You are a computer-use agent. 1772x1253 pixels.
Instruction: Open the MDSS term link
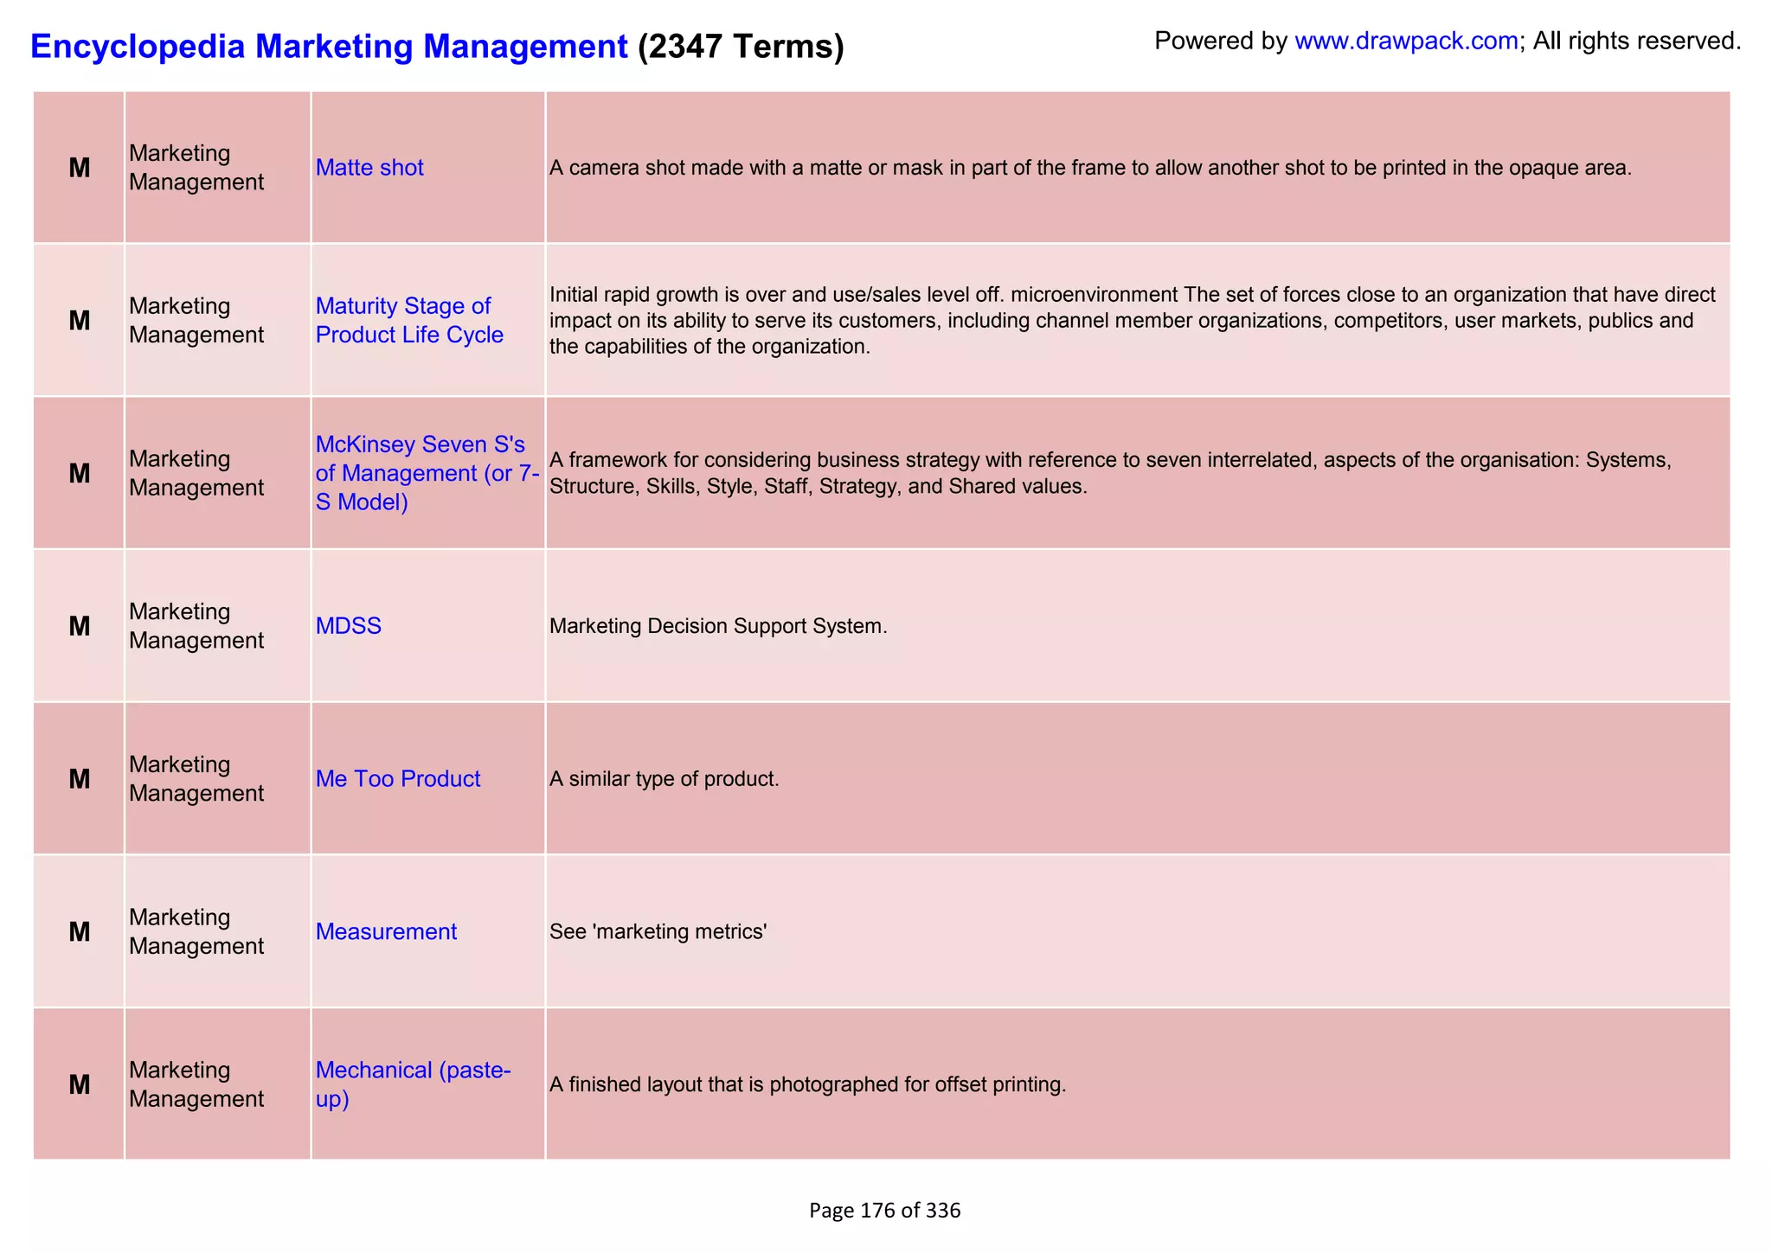pyautogui.click(x=349, y=626)
